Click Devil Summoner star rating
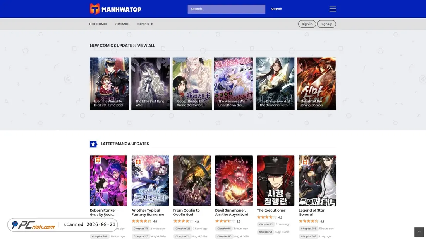The height and width of the screenshot is (239, 426). [x=225, y=221]
